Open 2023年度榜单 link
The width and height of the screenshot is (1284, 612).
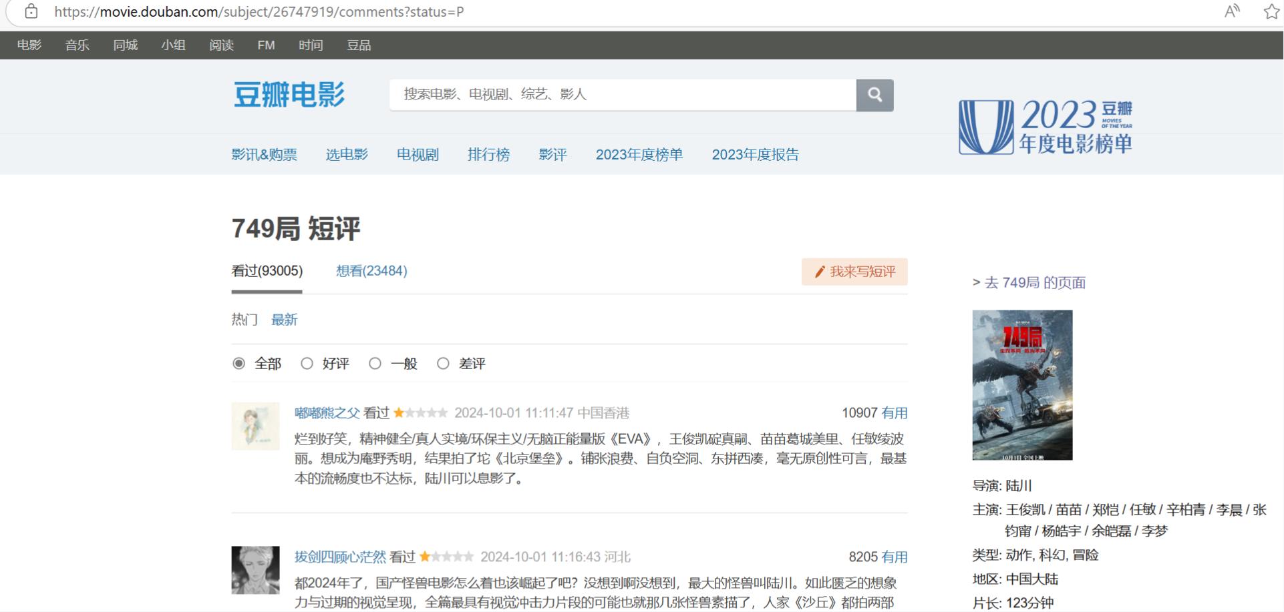[639, 155]
